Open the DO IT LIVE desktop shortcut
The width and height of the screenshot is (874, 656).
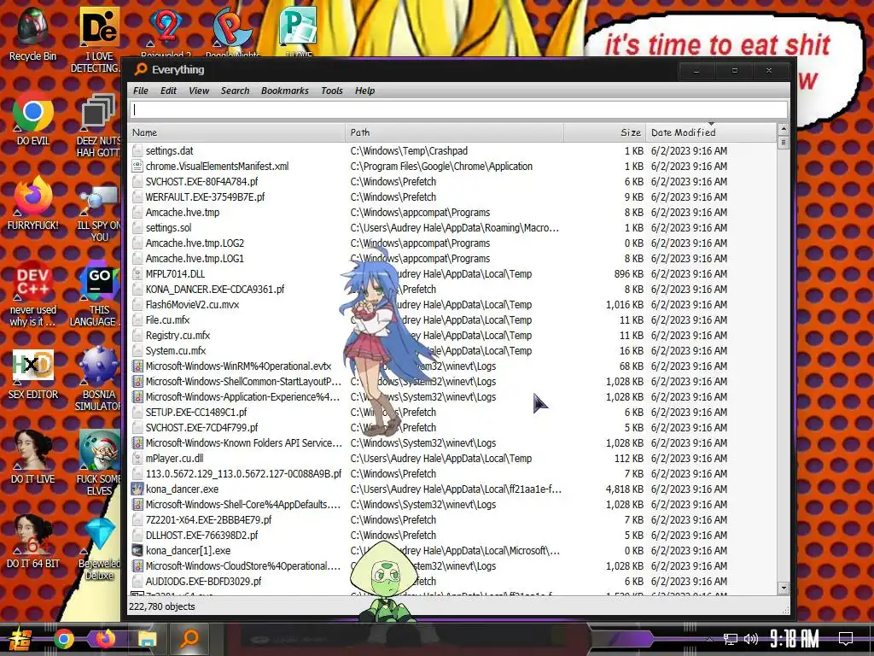[32, 458]
